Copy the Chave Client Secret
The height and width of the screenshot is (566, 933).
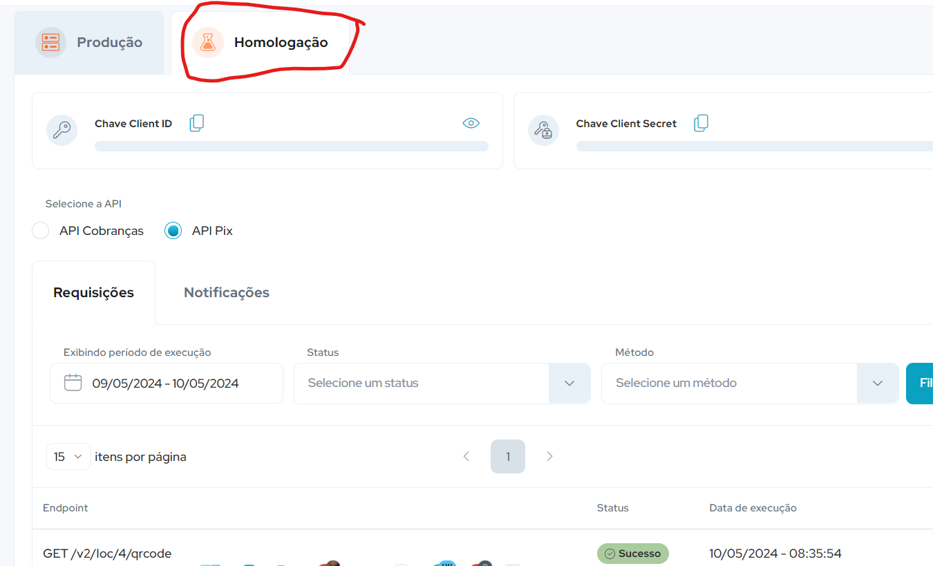click(x=701, y=123)
